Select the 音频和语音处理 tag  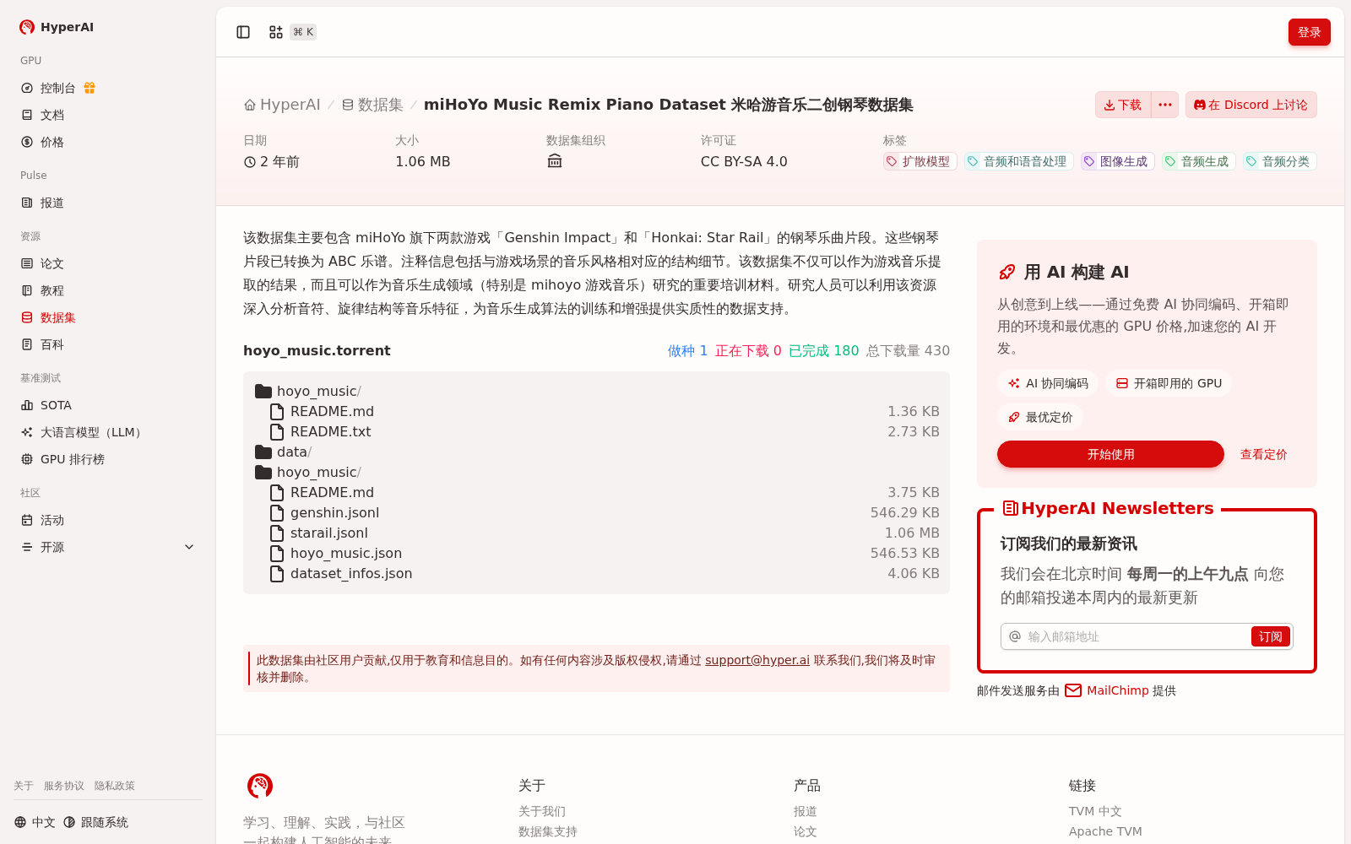coord(1018,161)
